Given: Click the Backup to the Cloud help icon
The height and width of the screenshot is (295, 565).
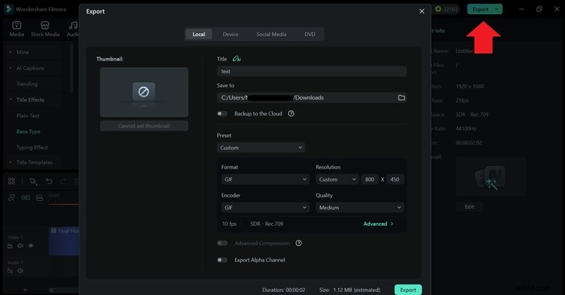Looking at the screenshot, I should click(291, 114).
